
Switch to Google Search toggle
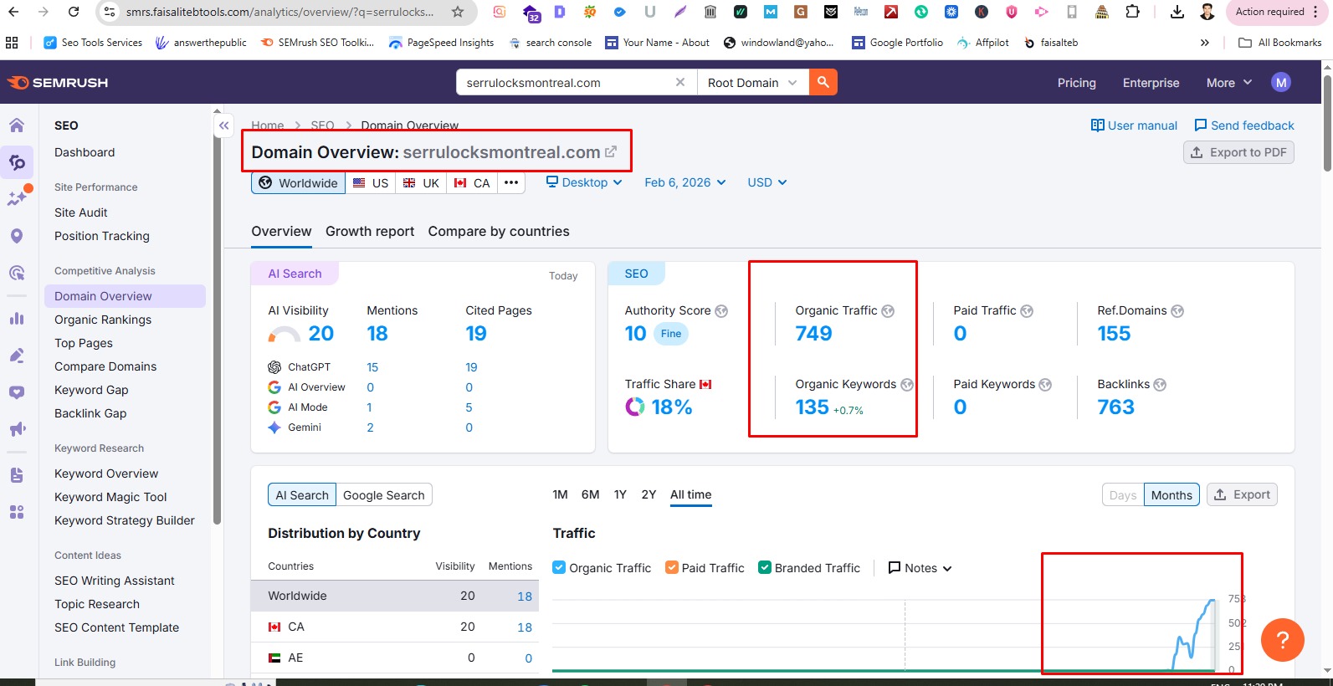tap(384, 495)
